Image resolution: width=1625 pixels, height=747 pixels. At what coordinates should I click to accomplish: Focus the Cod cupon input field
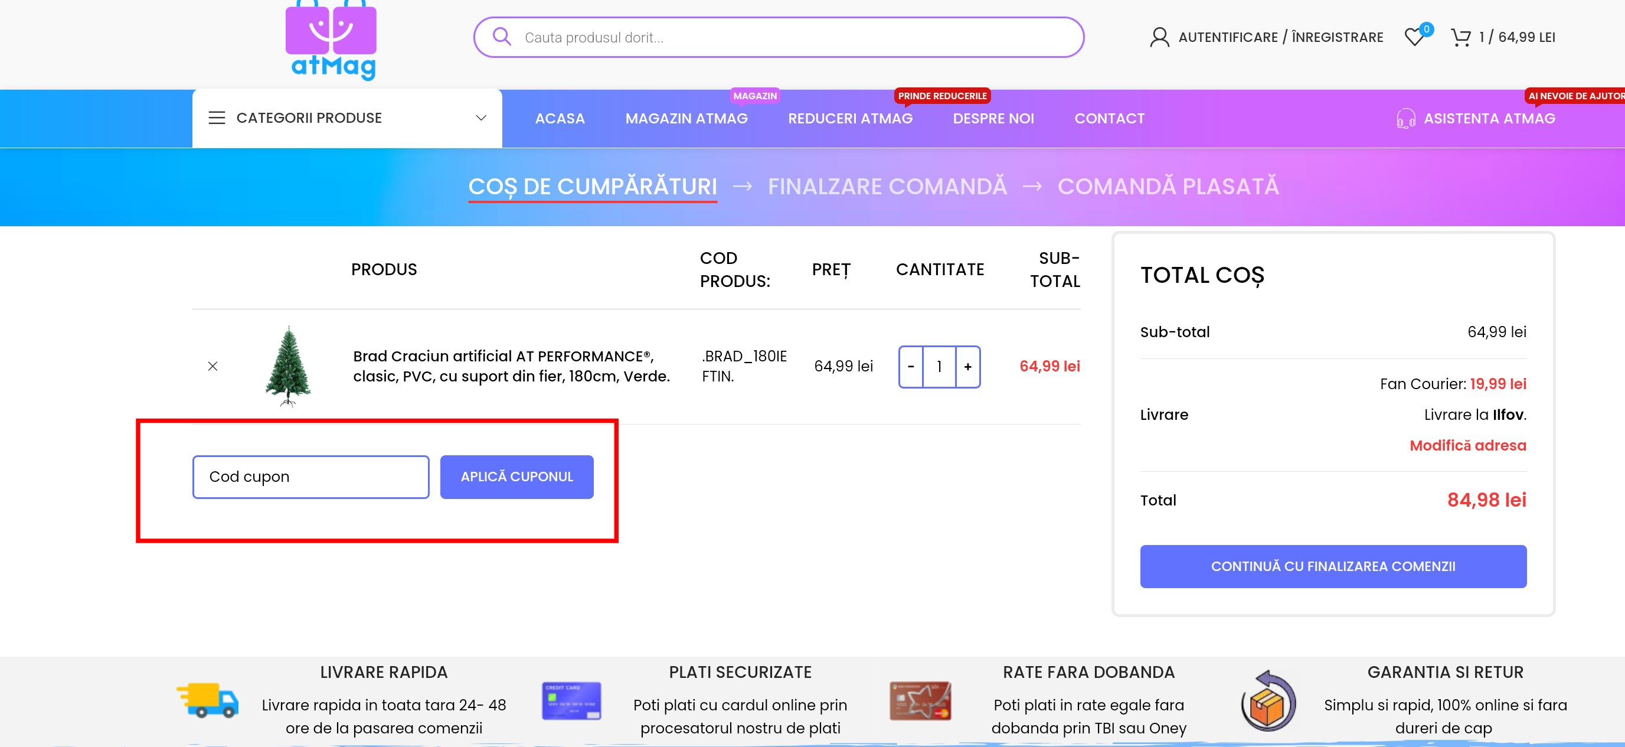coord(310,477)
